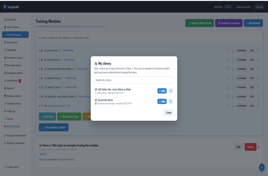The image size is (268, 176).
Task: Open more options for Test row
Action: (x=258, y=105)
